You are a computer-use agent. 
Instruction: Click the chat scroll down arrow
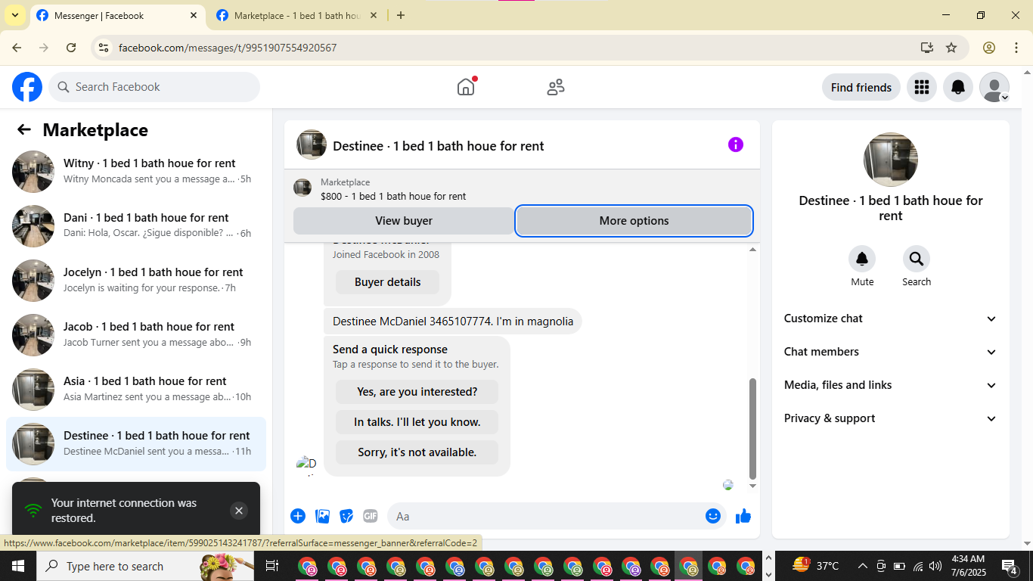[752, 486]
